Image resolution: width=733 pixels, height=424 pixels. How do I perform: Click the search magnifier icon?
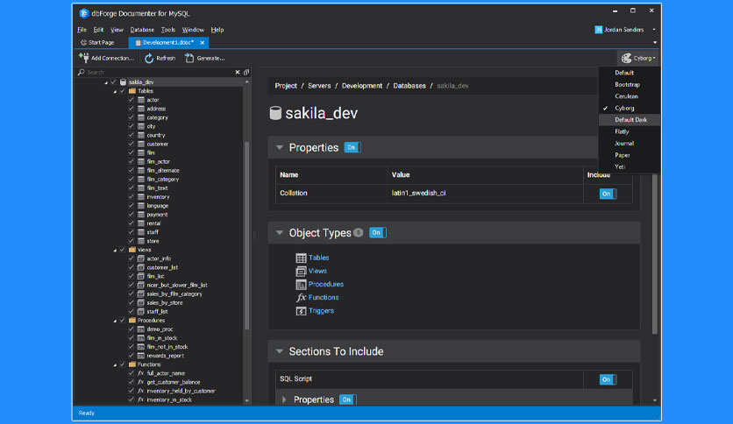(x=82, y=72)
